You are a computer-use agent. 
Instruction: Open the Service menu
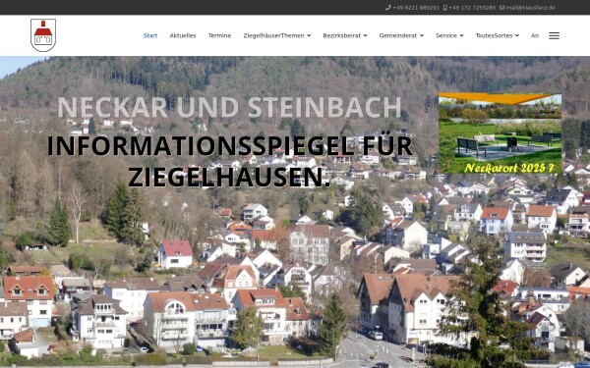[449, 35]
